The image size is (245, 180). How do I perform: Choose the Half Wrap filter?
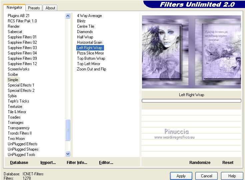pos(85,37)
